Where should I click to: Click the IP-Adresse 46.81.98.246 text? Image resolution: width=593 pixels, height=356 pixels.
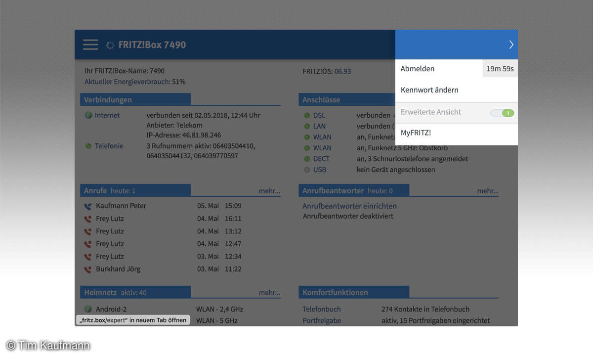[184, 135]
